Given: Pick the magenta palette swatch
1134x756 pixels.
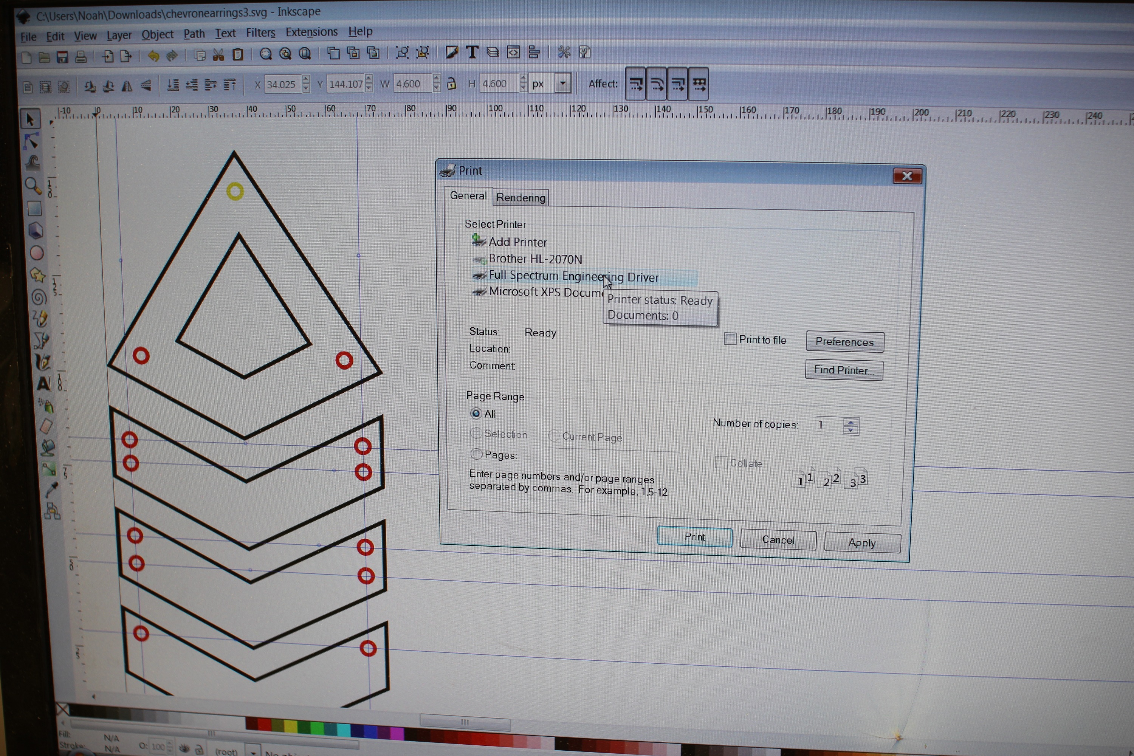Looking at the screenshot, I should pos(397,733).
